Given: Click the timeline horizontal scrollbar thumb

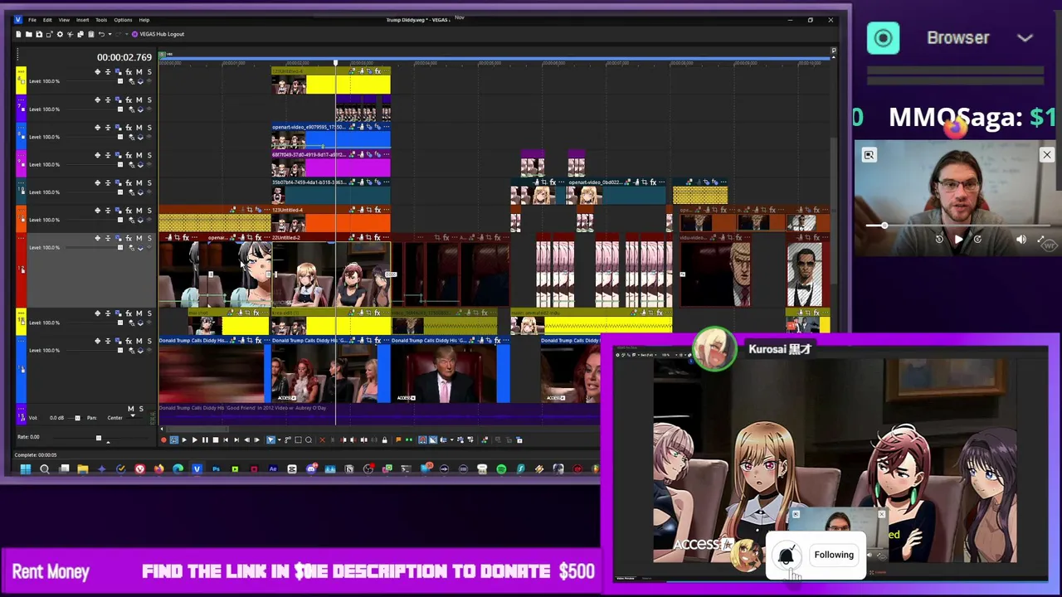Looking at the screenshot, I should click(197, 429).
